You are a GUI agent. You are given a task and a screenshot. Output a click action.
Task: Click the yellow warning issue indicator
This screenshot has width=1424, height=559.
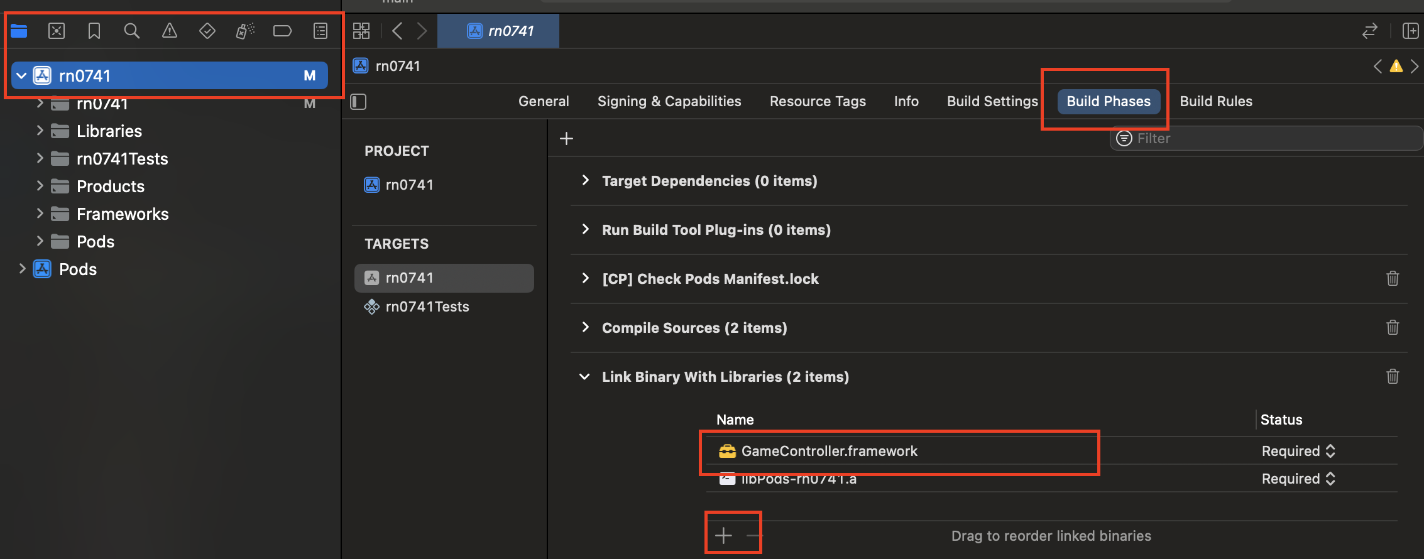1396,66
